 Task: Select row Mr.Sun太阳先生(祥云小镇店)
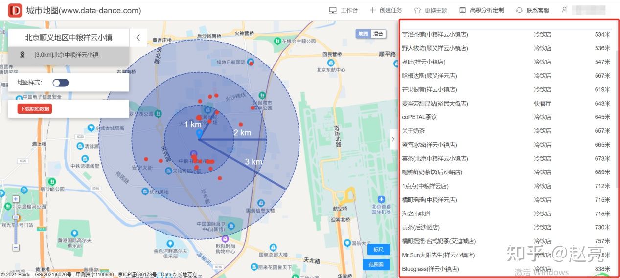click(x=506, y=255)
